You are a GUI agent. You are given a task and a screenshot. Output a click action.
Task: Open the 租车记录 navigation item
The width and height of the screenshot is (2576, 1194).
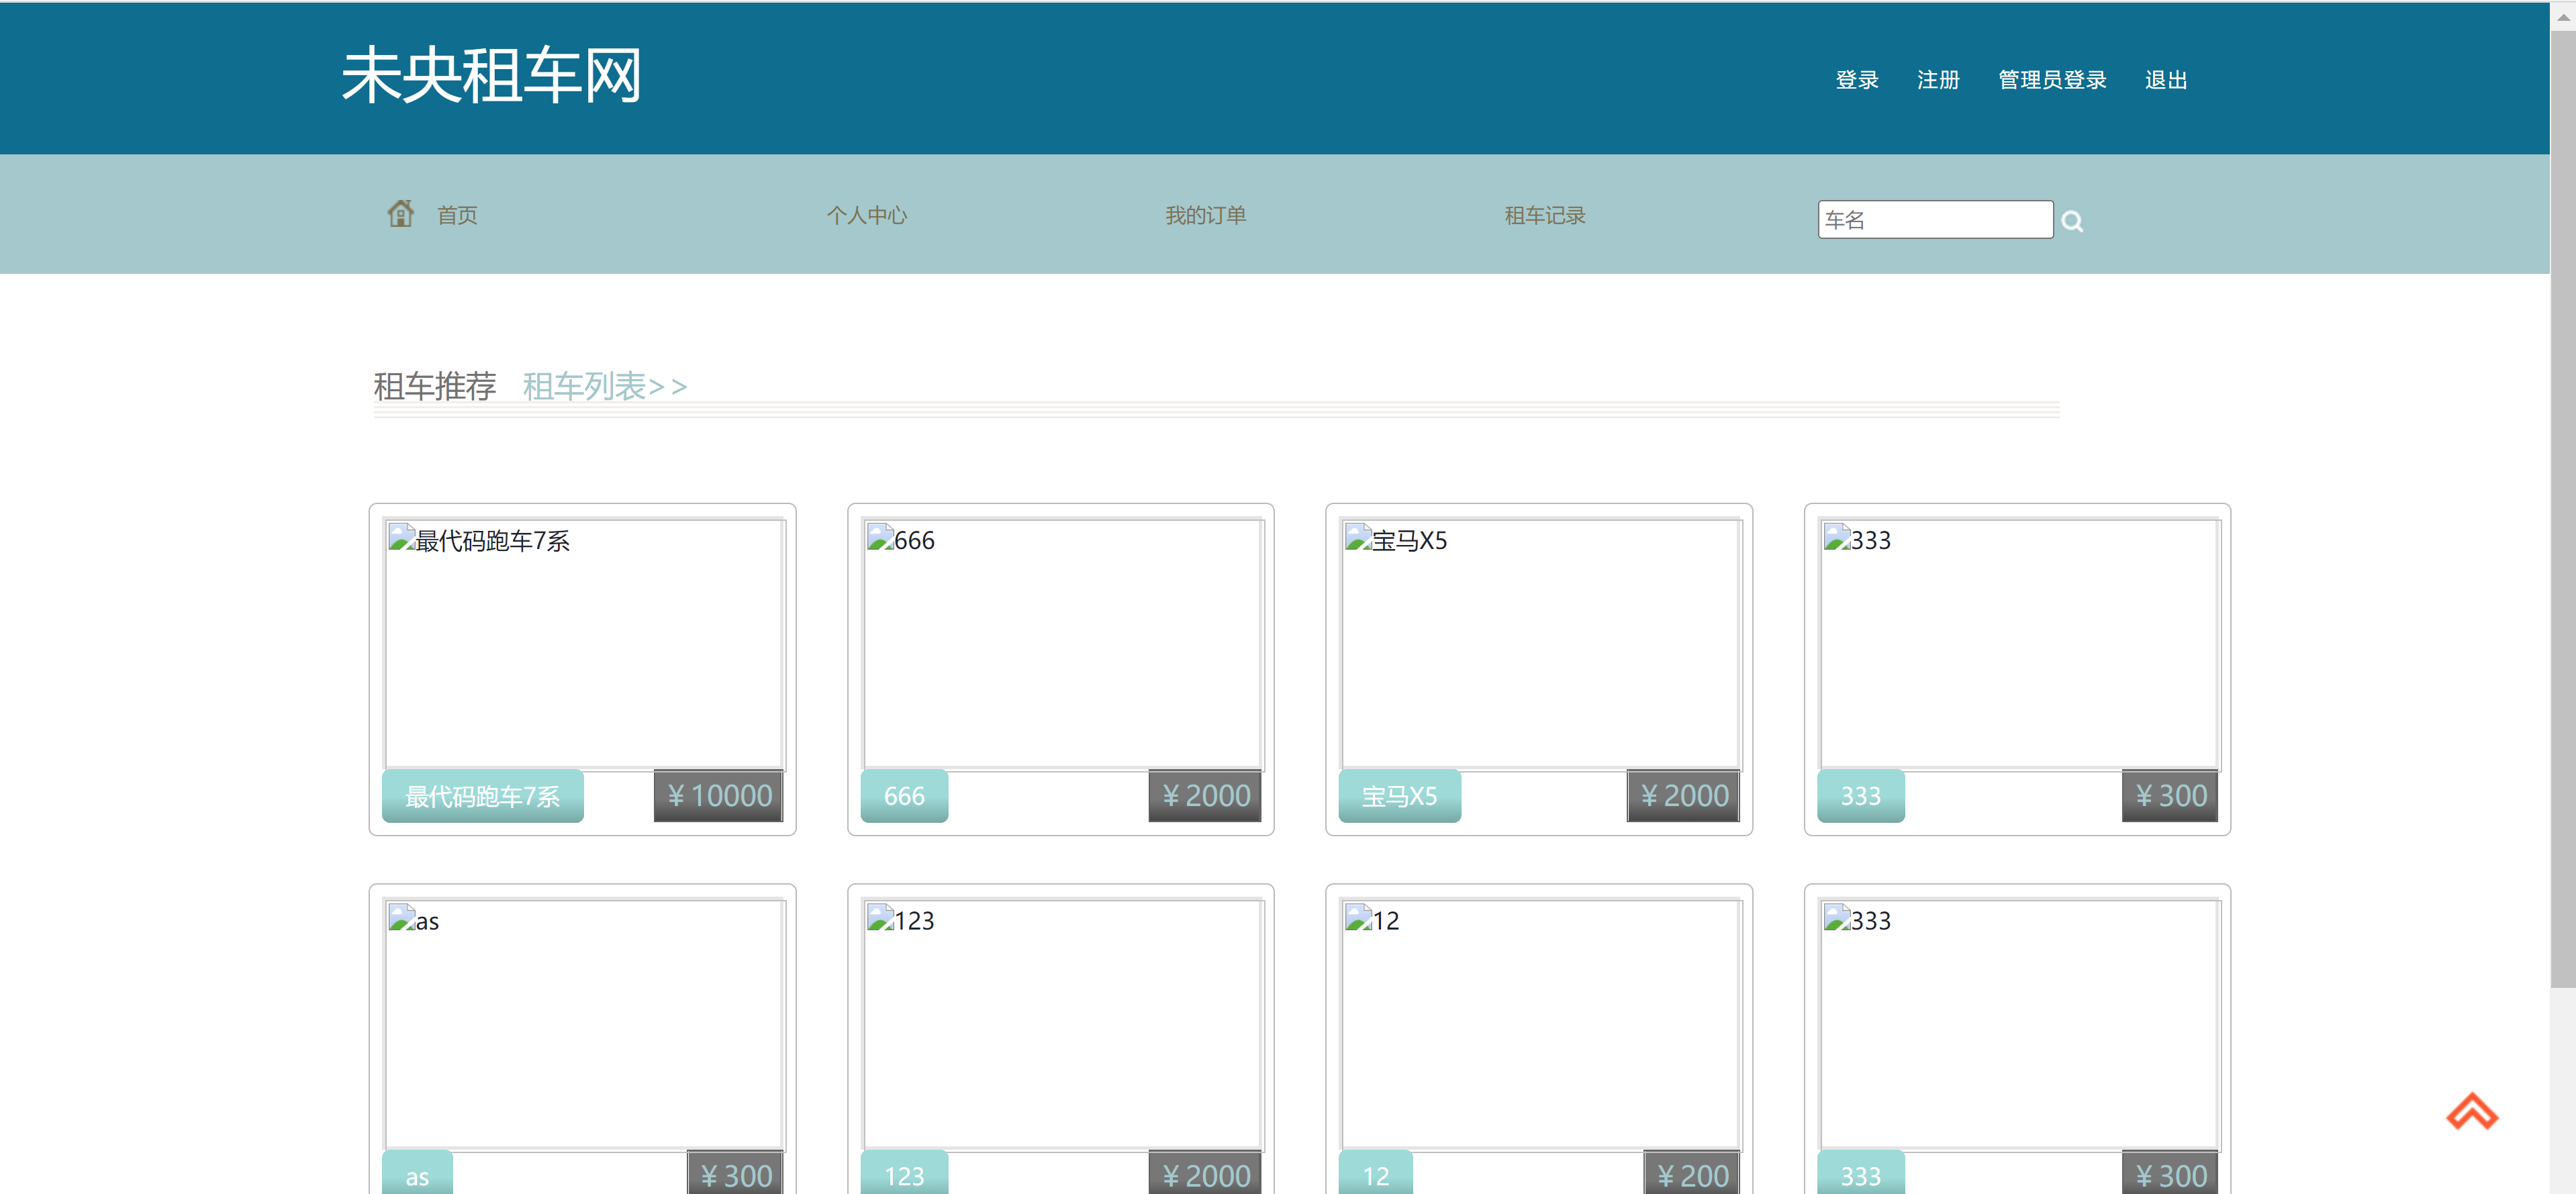[1543, 214]
